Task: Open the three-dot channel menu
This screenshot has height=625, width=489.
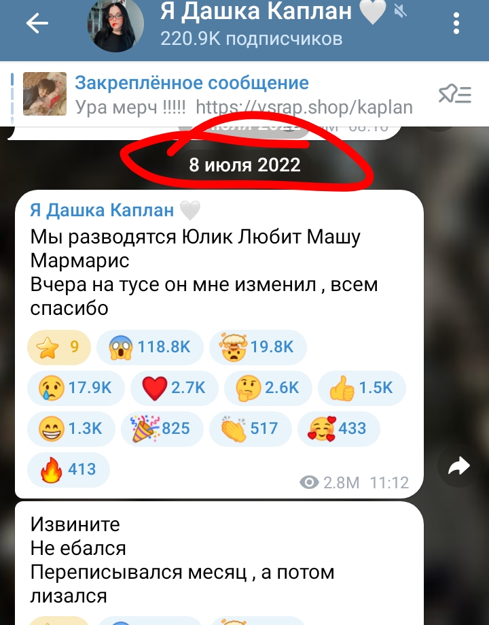Action: pos(456,23)
